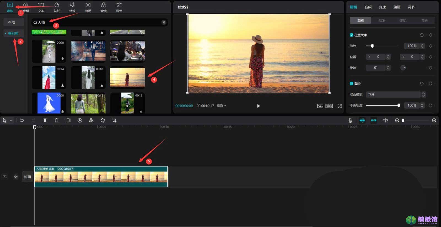Click the freeze frame icon in timeline toolbar

tap(68, 120)
